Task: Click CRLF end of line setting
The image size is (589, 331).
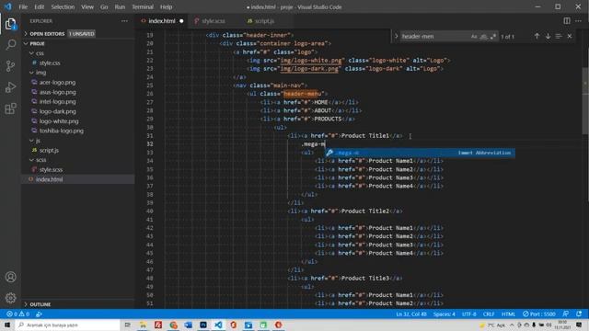Action: 489,314
